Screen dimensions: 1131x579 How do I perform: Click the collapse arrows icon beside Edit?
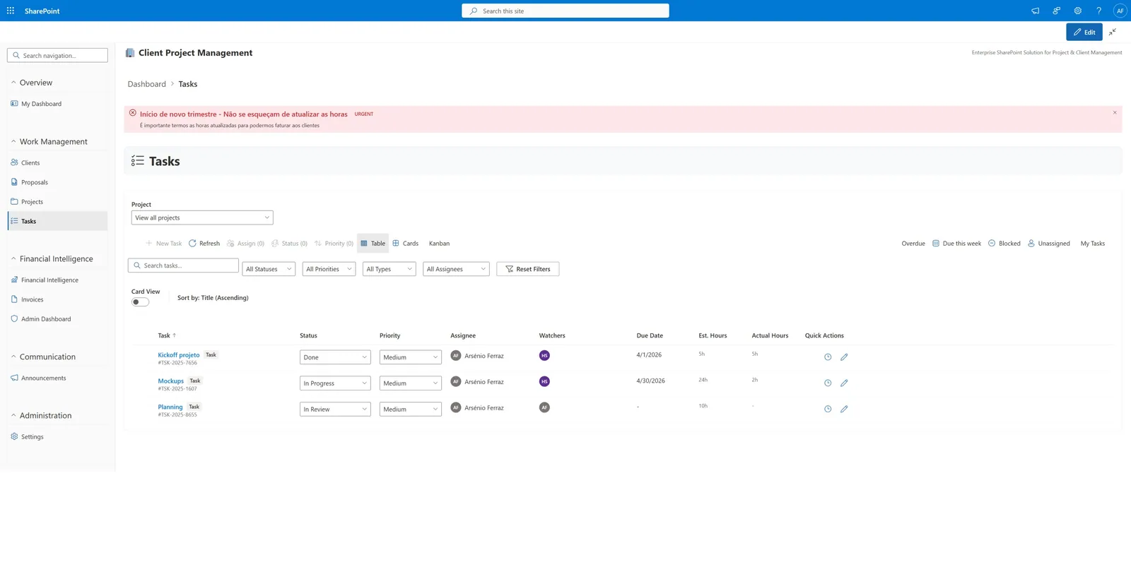click(1113, 32)
